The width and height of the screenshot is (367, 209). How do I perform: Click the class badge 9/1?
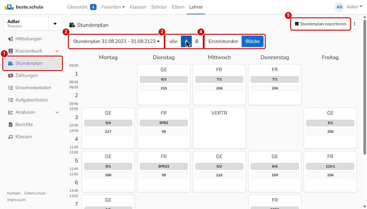pyautogui.click(x=108, y=166)
